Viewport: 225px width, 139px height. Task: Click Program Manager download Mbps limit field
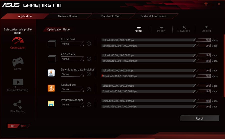pos(204,106)
